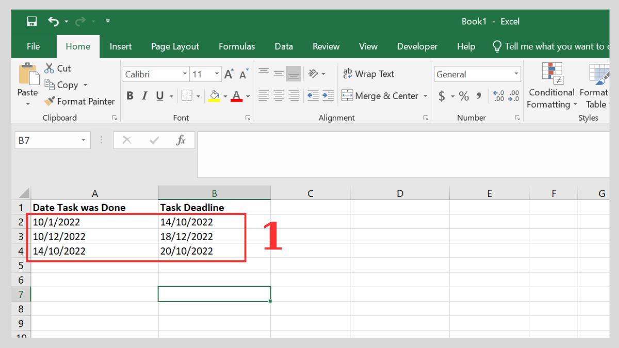Switch to the Formulas ribbon tab
The image size is (619, 348).
point(237,46)
